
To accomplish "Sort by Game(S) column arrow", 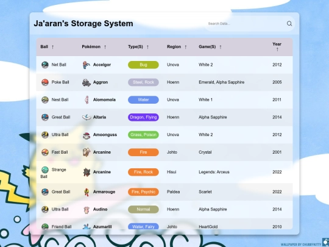I will point(221,47).
